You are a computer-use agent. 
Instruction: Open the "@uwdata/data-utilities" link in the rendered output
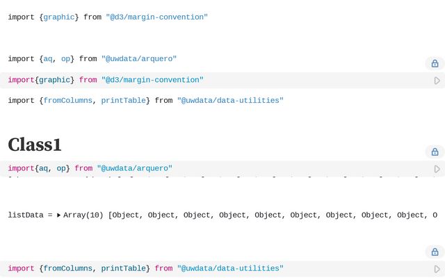coord(230,100)
